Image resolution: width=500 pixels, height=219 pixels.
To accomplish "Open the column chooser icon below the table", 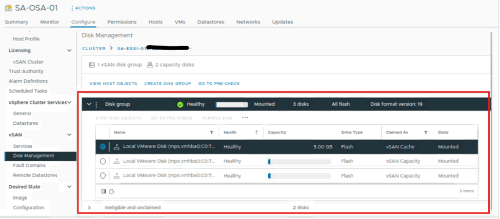I will (104, 191).
